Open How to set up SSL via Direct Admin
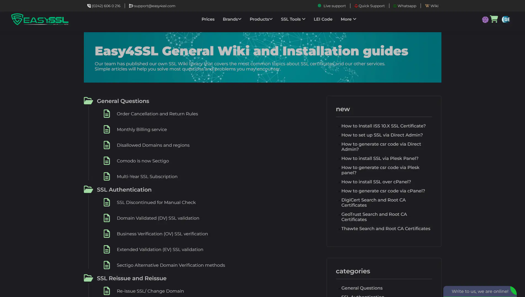The image size is (525, 297). [x=382, y=135]
